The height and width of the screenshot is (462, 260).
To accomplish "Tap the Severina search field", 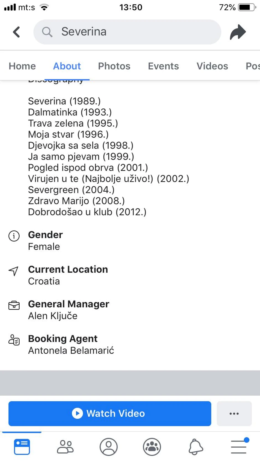I will (x=127, y=32).
